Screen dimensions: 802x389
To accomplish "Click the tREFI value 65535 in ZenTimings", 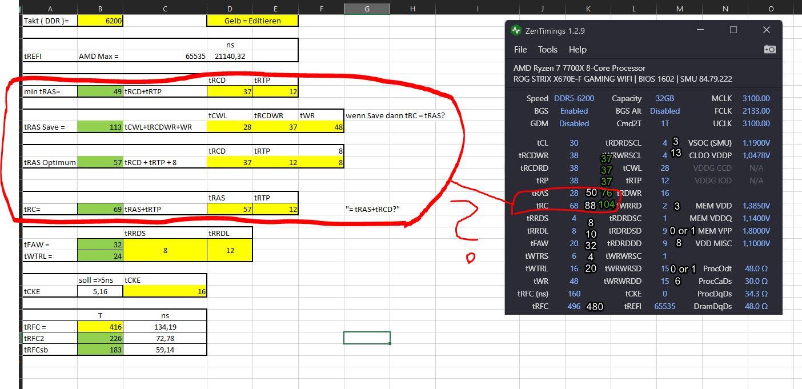I will tap(665, 306).
